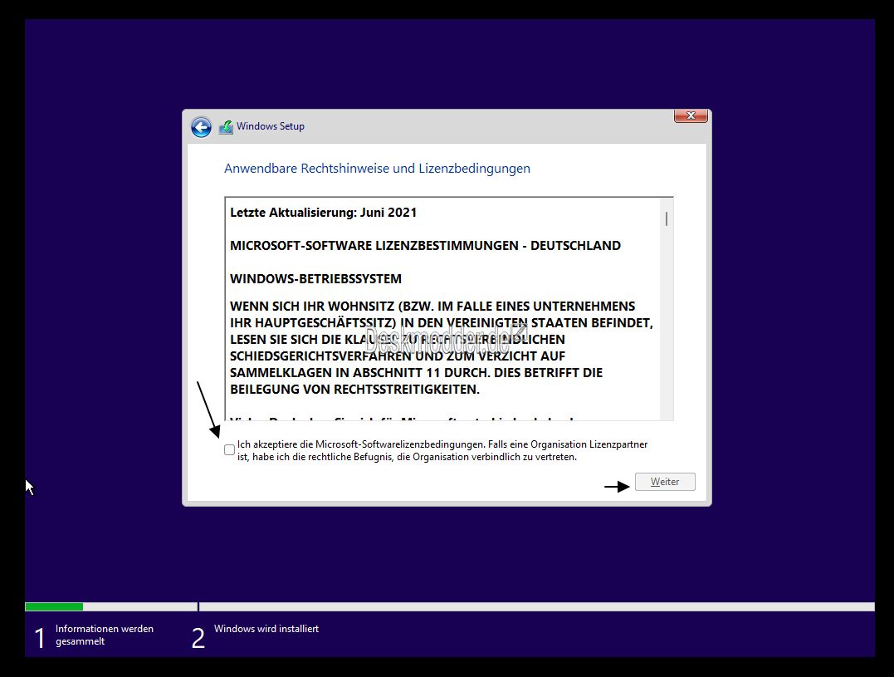Click the license text scrollbar thumb

667,218
